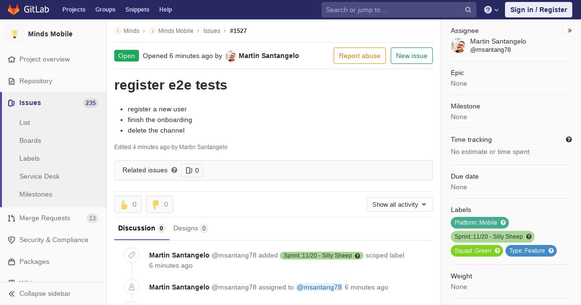Open the Groups menu
The image size is (581, 305).
[x=106, y=10]
